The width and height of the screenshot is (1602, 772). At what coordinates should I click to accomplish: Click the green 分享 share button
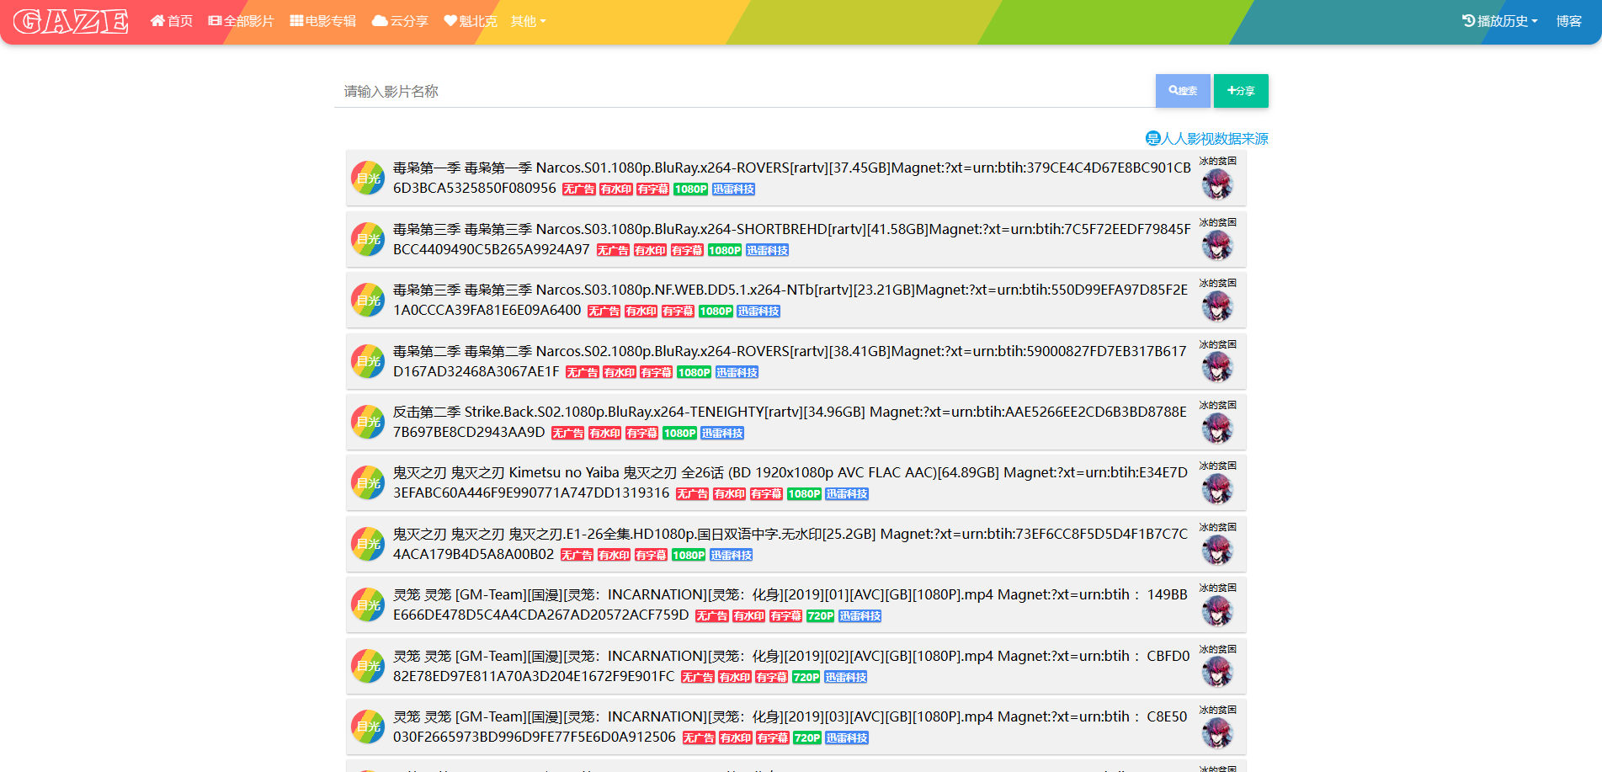click(x=1241, y=91)
